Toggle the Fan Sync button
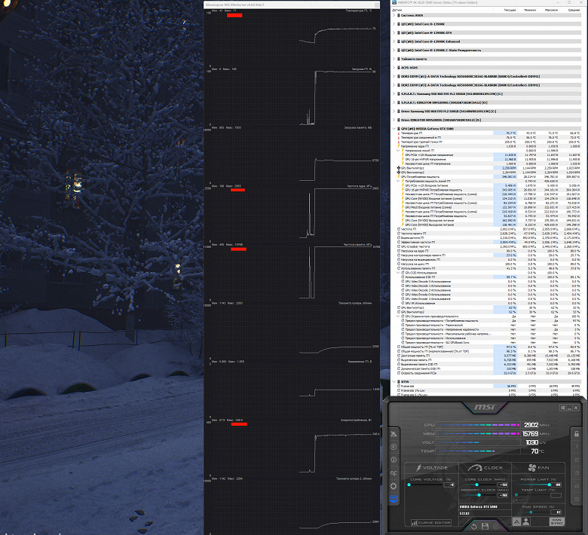 [x=557, y=521]
